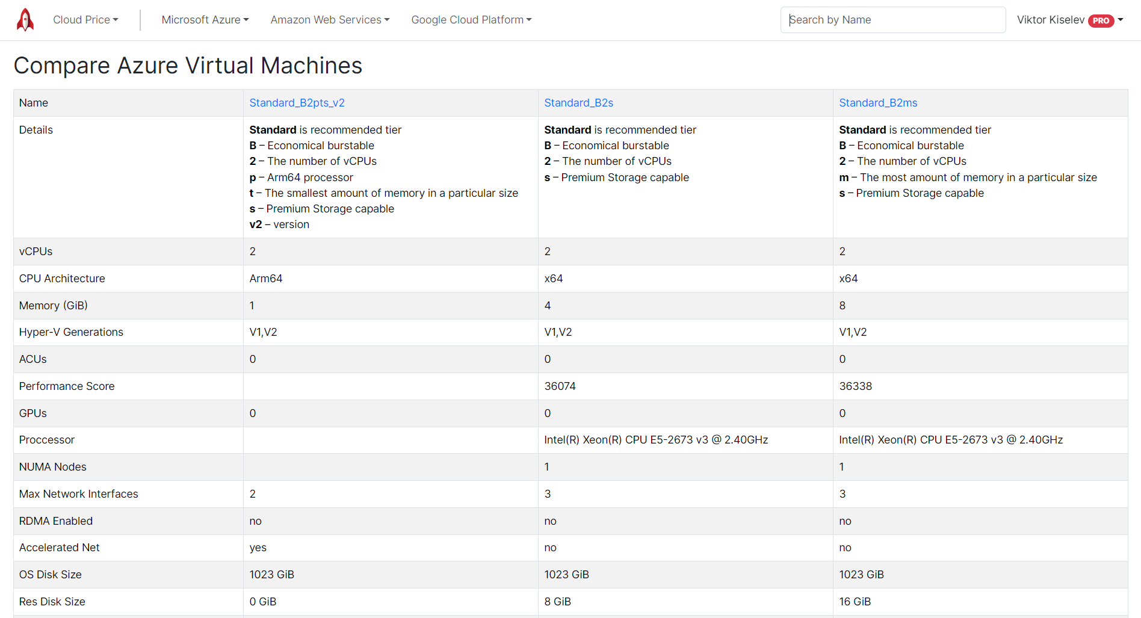This screenshot has height=618, width=1141.
Task: Click Max Network Interfaces value 2
Action: click(x=253, y=494)
